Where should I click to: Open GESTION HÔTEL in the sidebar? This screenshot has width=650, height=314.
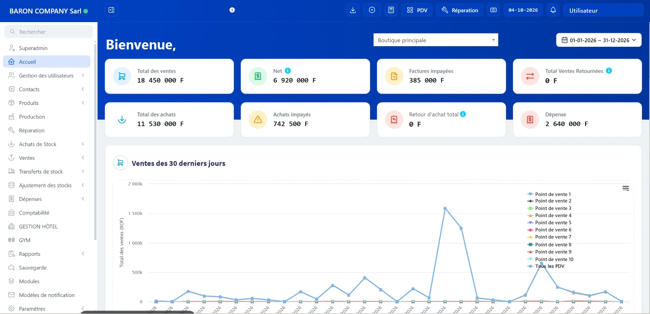(x=47, y=227)
